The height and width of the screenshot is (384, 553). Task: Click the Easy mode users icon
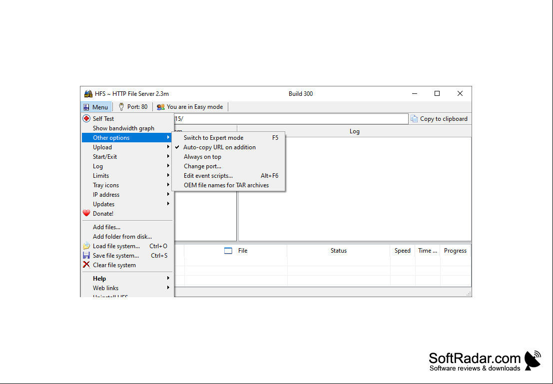pyautogui.click(x=161, y=107)
